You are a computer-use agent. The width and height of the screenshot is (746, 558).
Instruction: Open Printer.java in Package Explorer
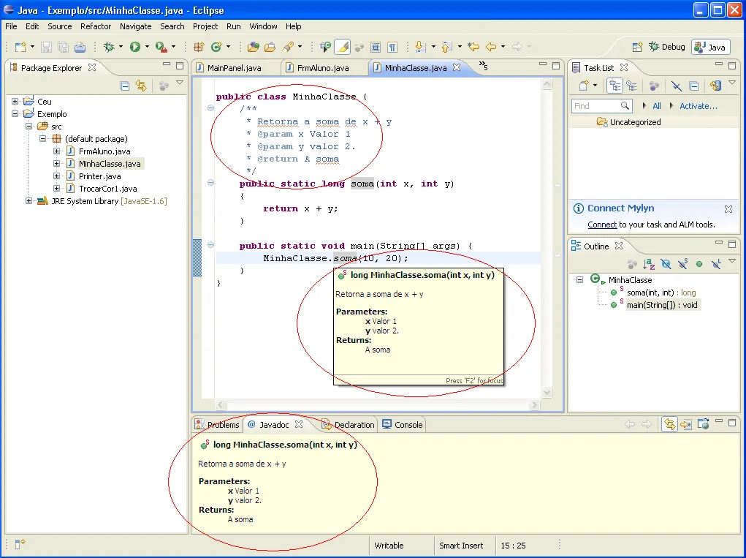click(99, 176)
